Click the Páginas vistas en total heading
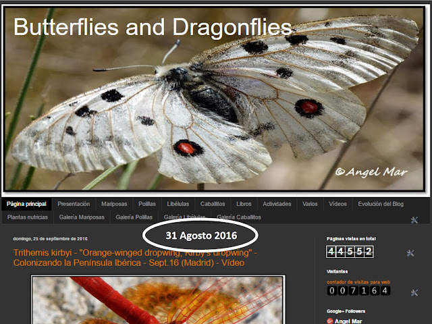Image resolution: width=432 pixels, height=324 pixels. pos(351,239)
